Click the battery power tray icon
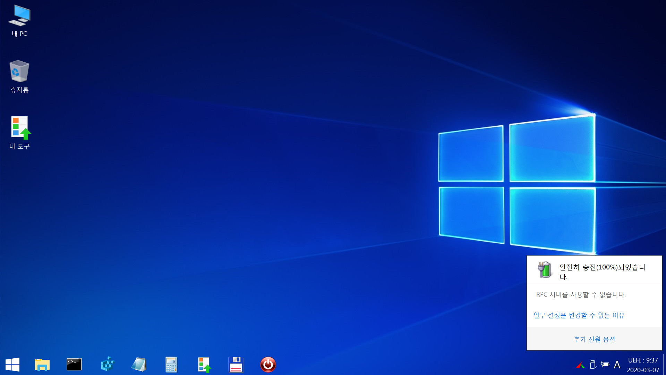 coord(605,365)
